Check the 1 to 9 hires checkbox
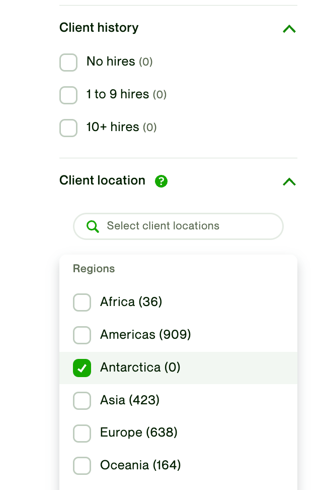Screen dimensions: 320x490 (68, 95)
